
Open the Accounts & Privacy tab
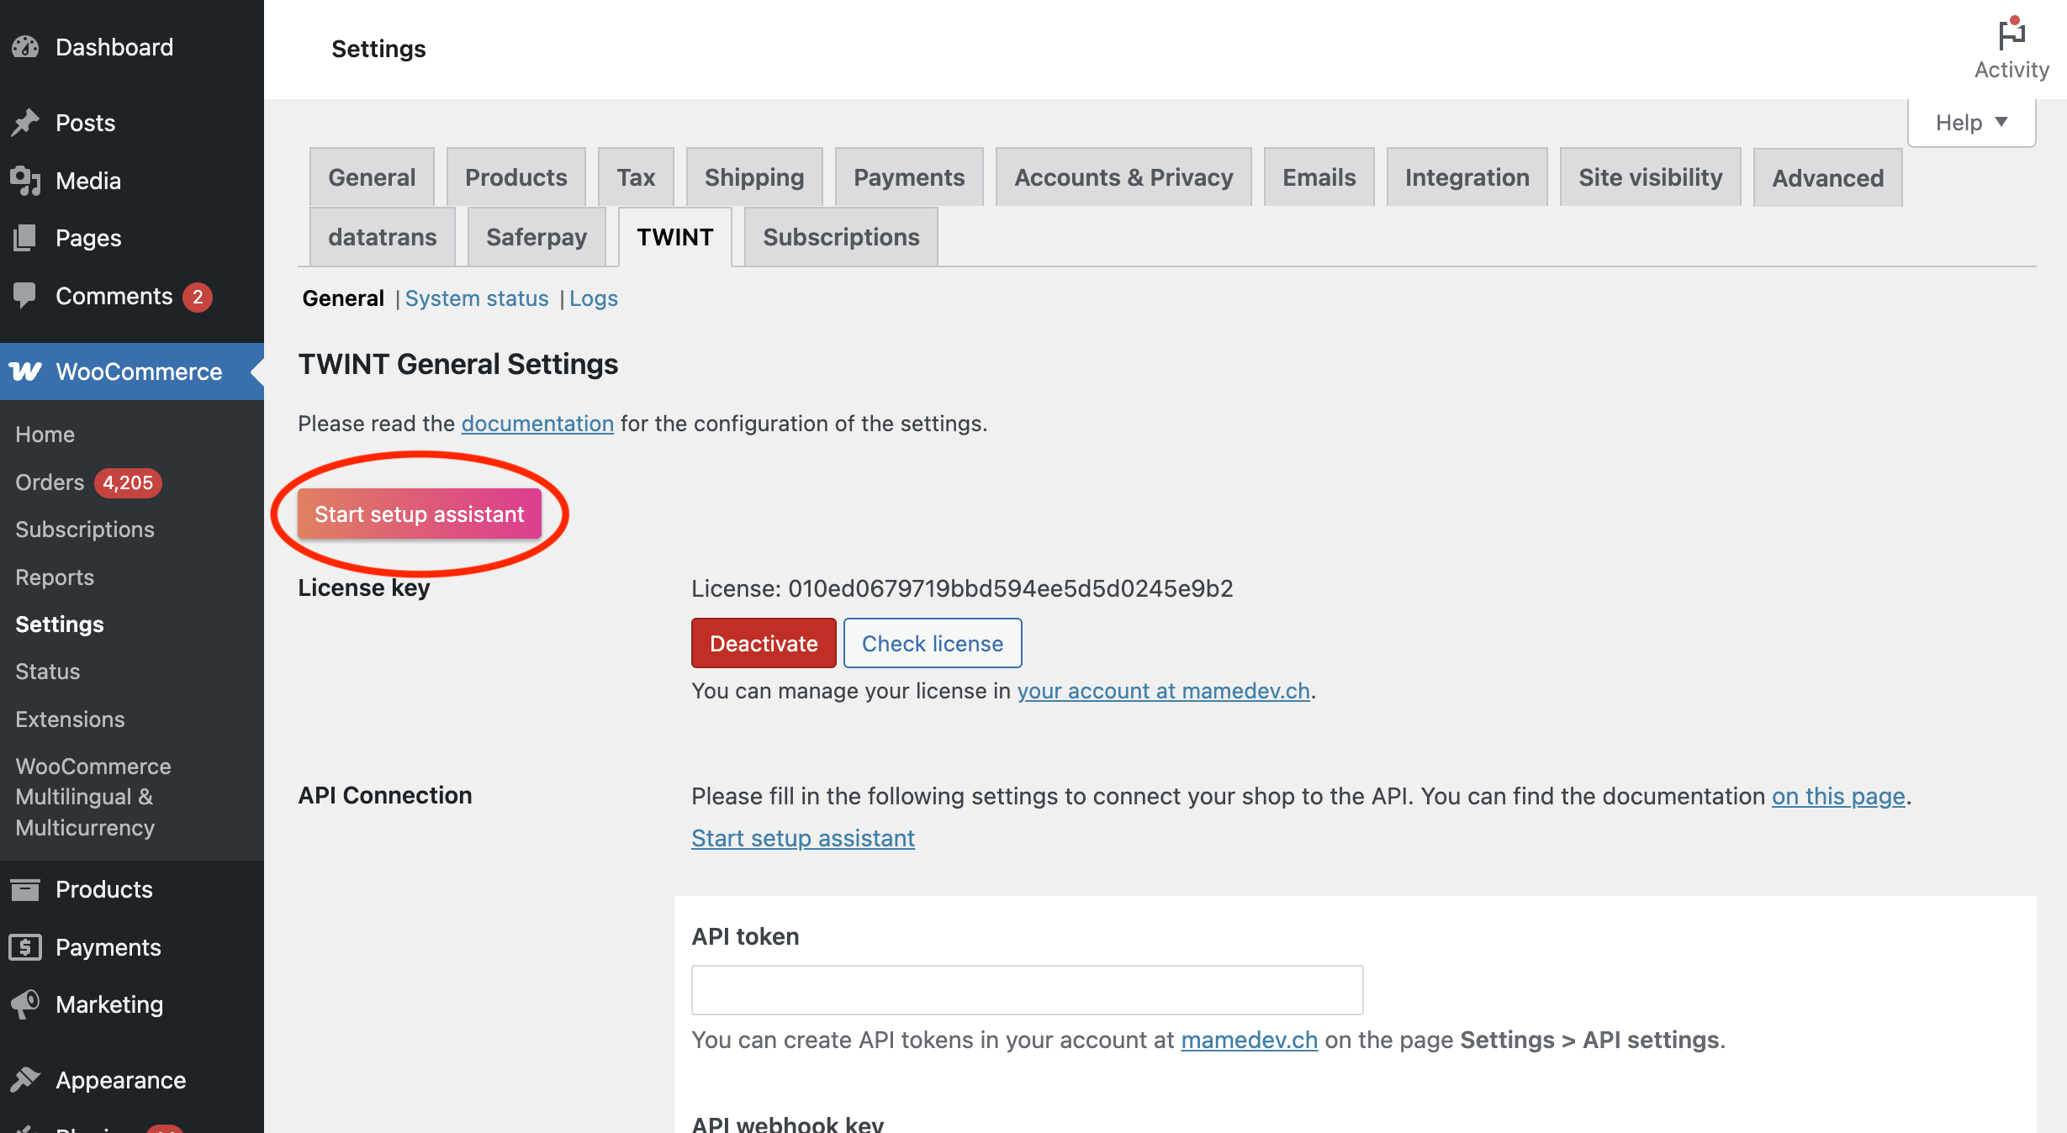coord(1123,177)
